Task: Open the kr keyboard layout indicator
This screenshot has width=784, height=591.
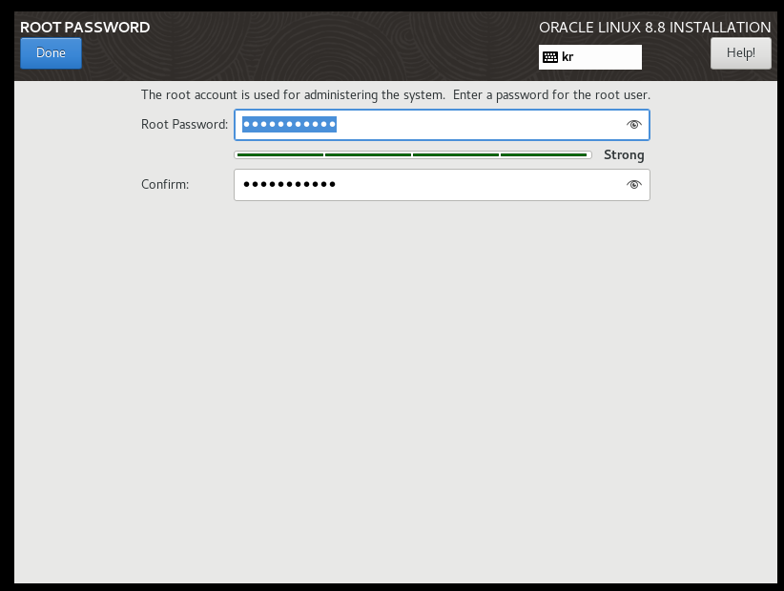Action: (590, 57)
